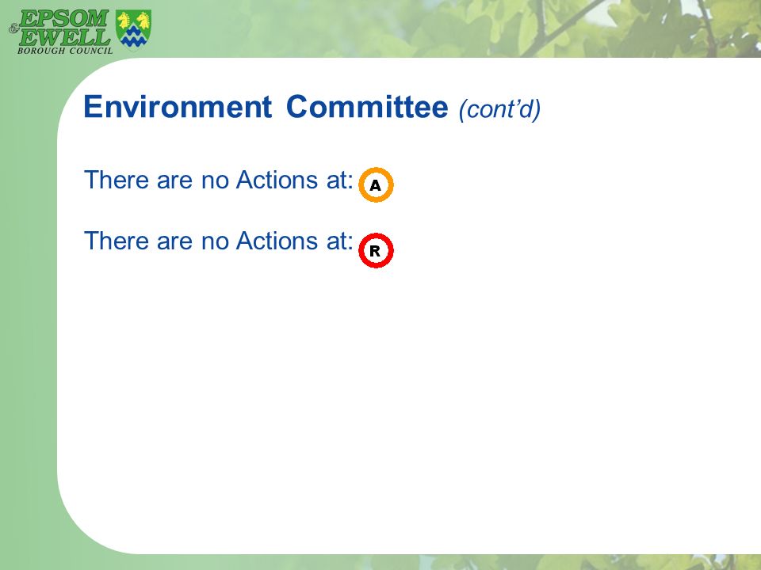Select the BOROUGH COUNCIL caption under the logo
Viewport: 761px width, 570px height.
(x=65, y=51)
